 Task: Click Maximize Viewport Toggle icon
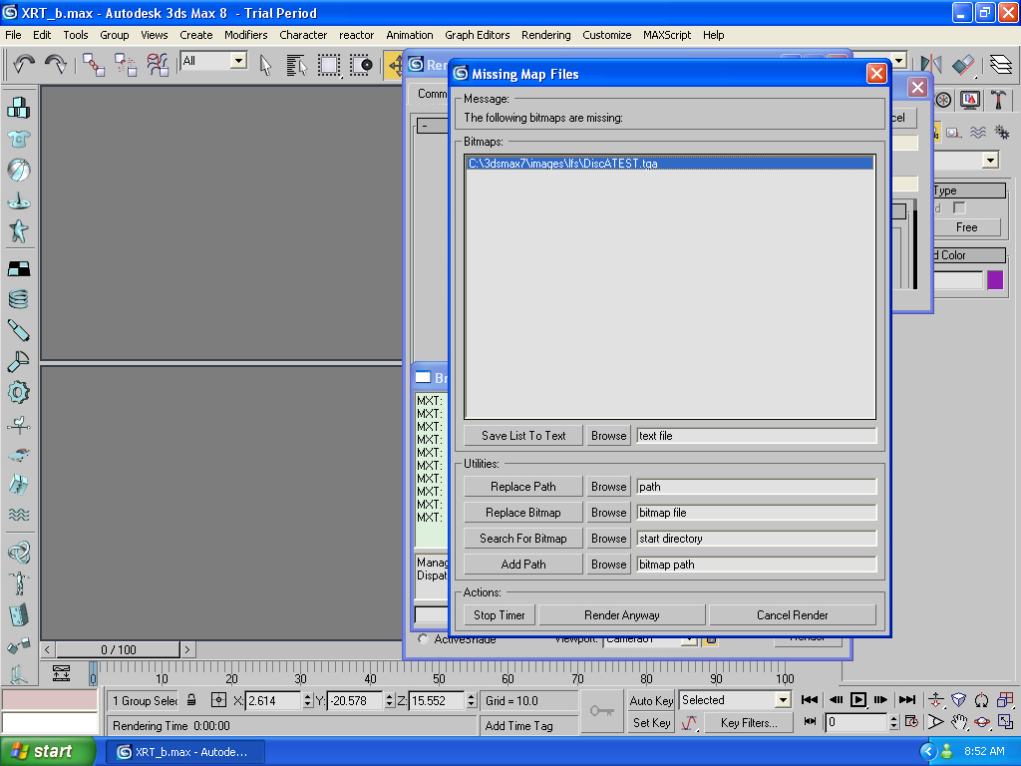coord(1005,722)
